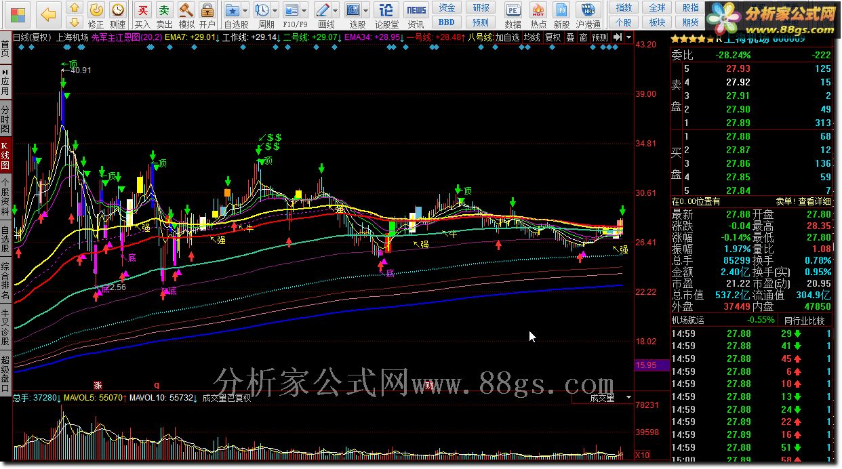Open the 沪港通 SSE HKE icon
The width and height of the screenshot is (842, 469).
tap(588, 15)
